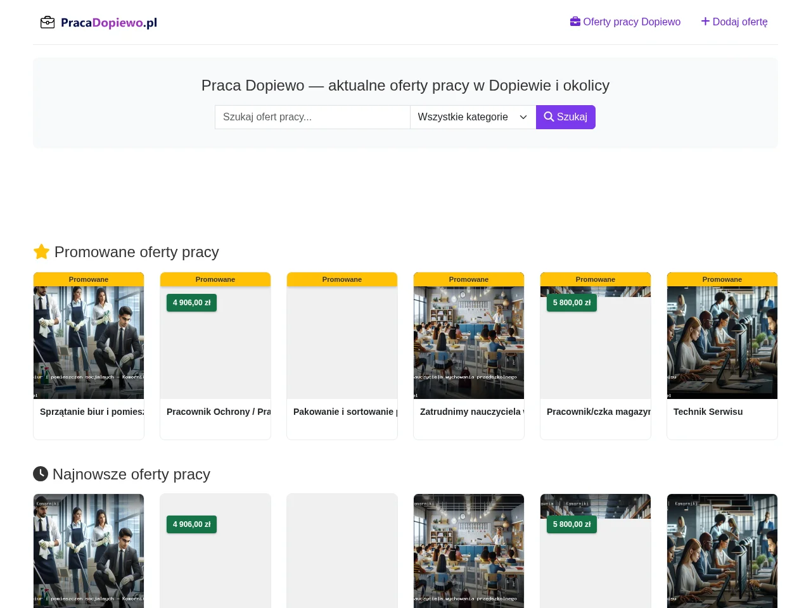This screenshot has height=608, width=811.
Task: Open newest classroom teacher offer thumbnail
Action: tap(469, 551)
